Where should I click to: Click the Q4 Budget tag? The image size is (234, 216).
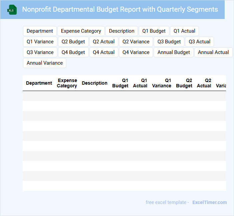[x=73, y=52]
